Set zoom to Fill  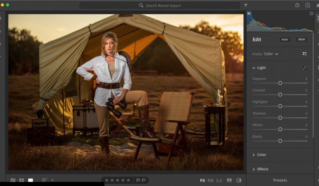click(x=210, y=180)
